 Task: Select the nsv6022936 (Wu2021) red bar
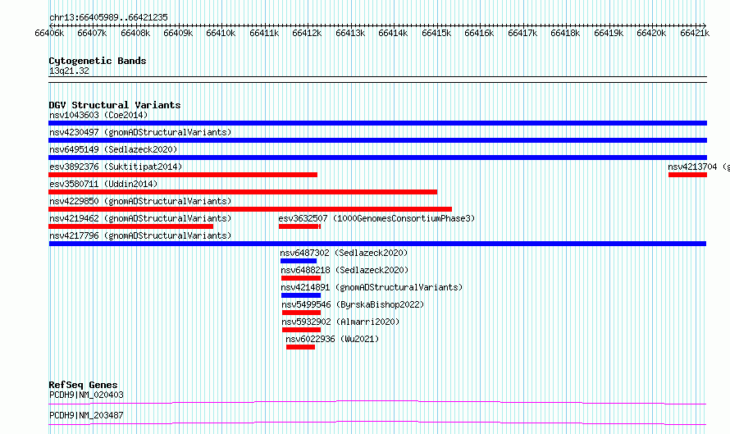click(x=301, y=347)
